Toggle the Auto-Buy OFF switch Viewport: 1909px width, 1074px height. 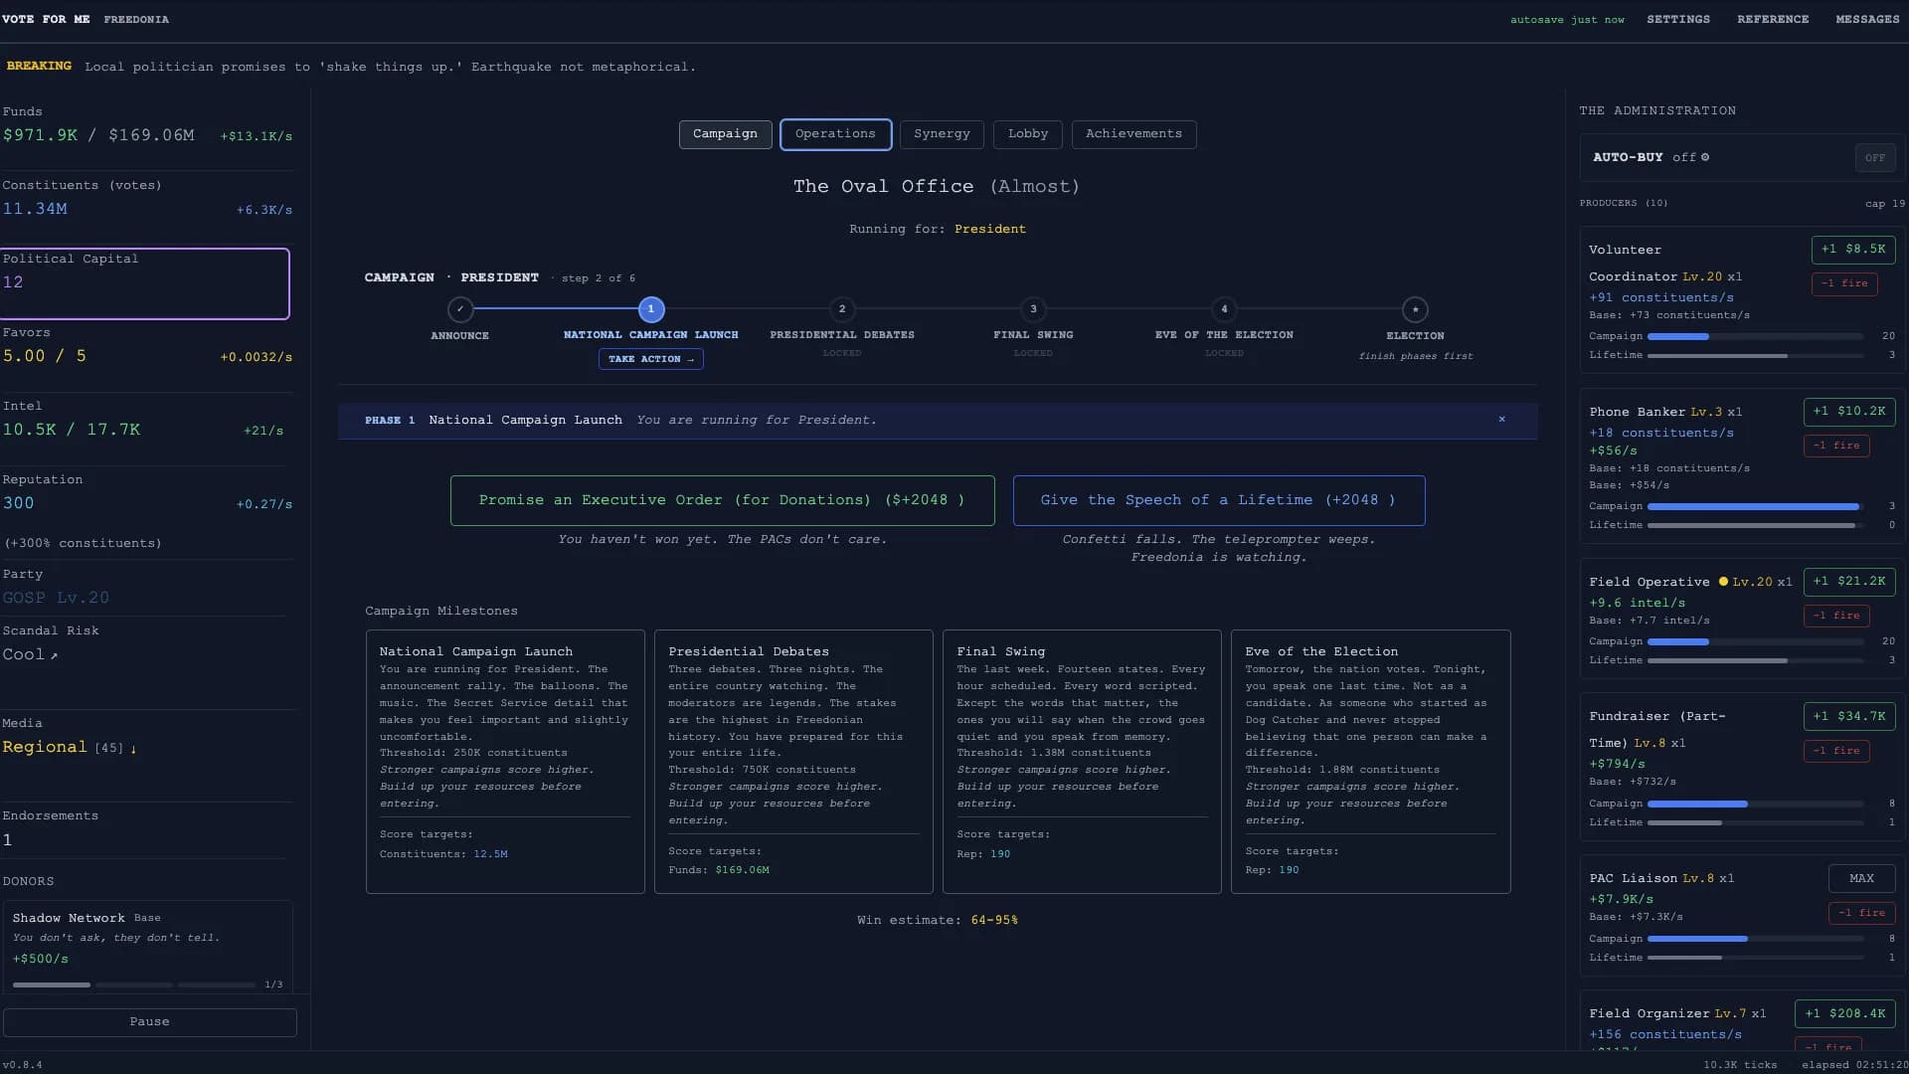(1874, 157)
